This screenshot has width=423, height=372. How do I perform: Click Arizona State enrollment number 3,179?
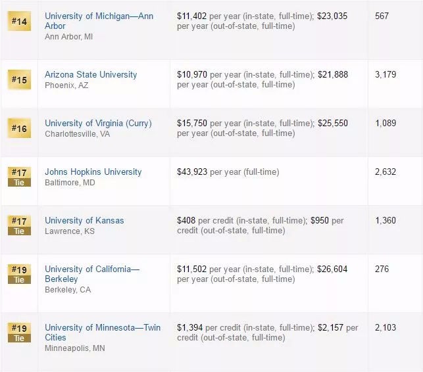pyautogui.click(x=386, y=74)
